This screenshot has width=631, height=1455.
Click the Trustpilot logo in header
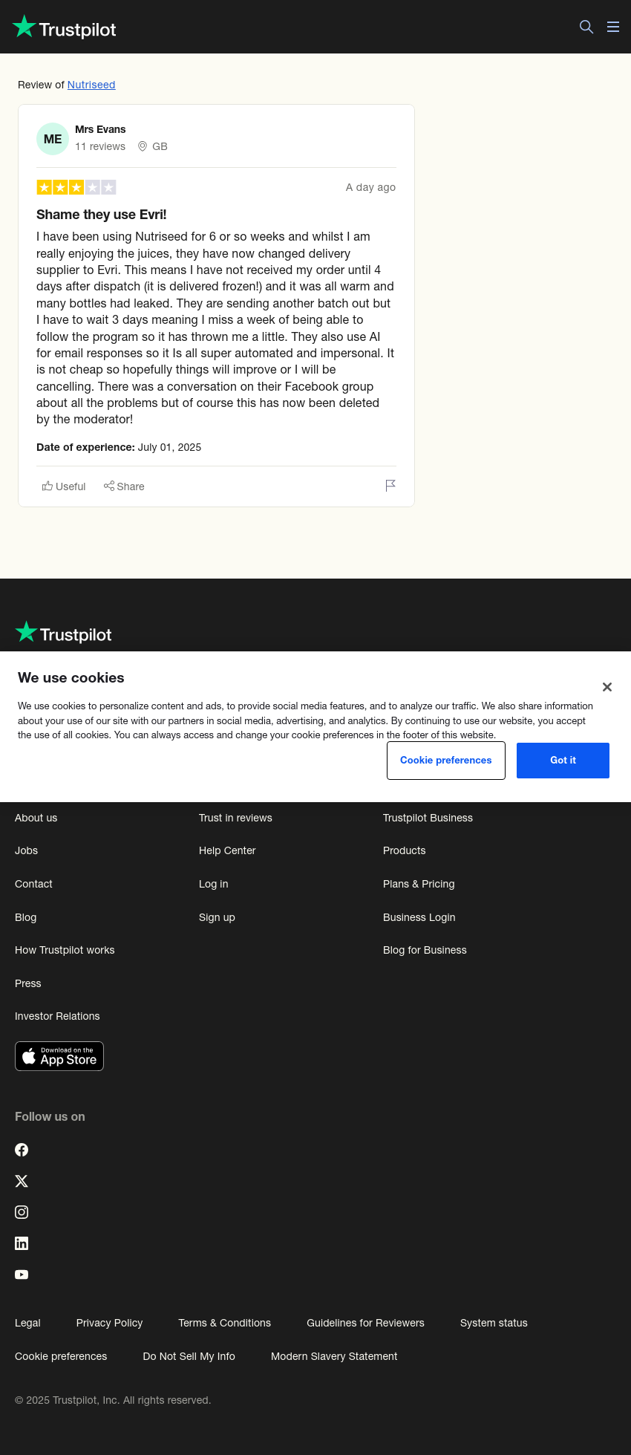[x=65, y=27]
